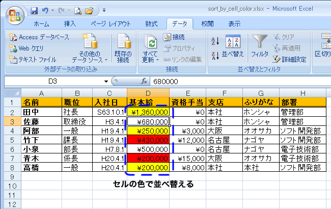Open undo history dropdown arrow
Screen dimensions: 331x209
[x=52, y=10]
